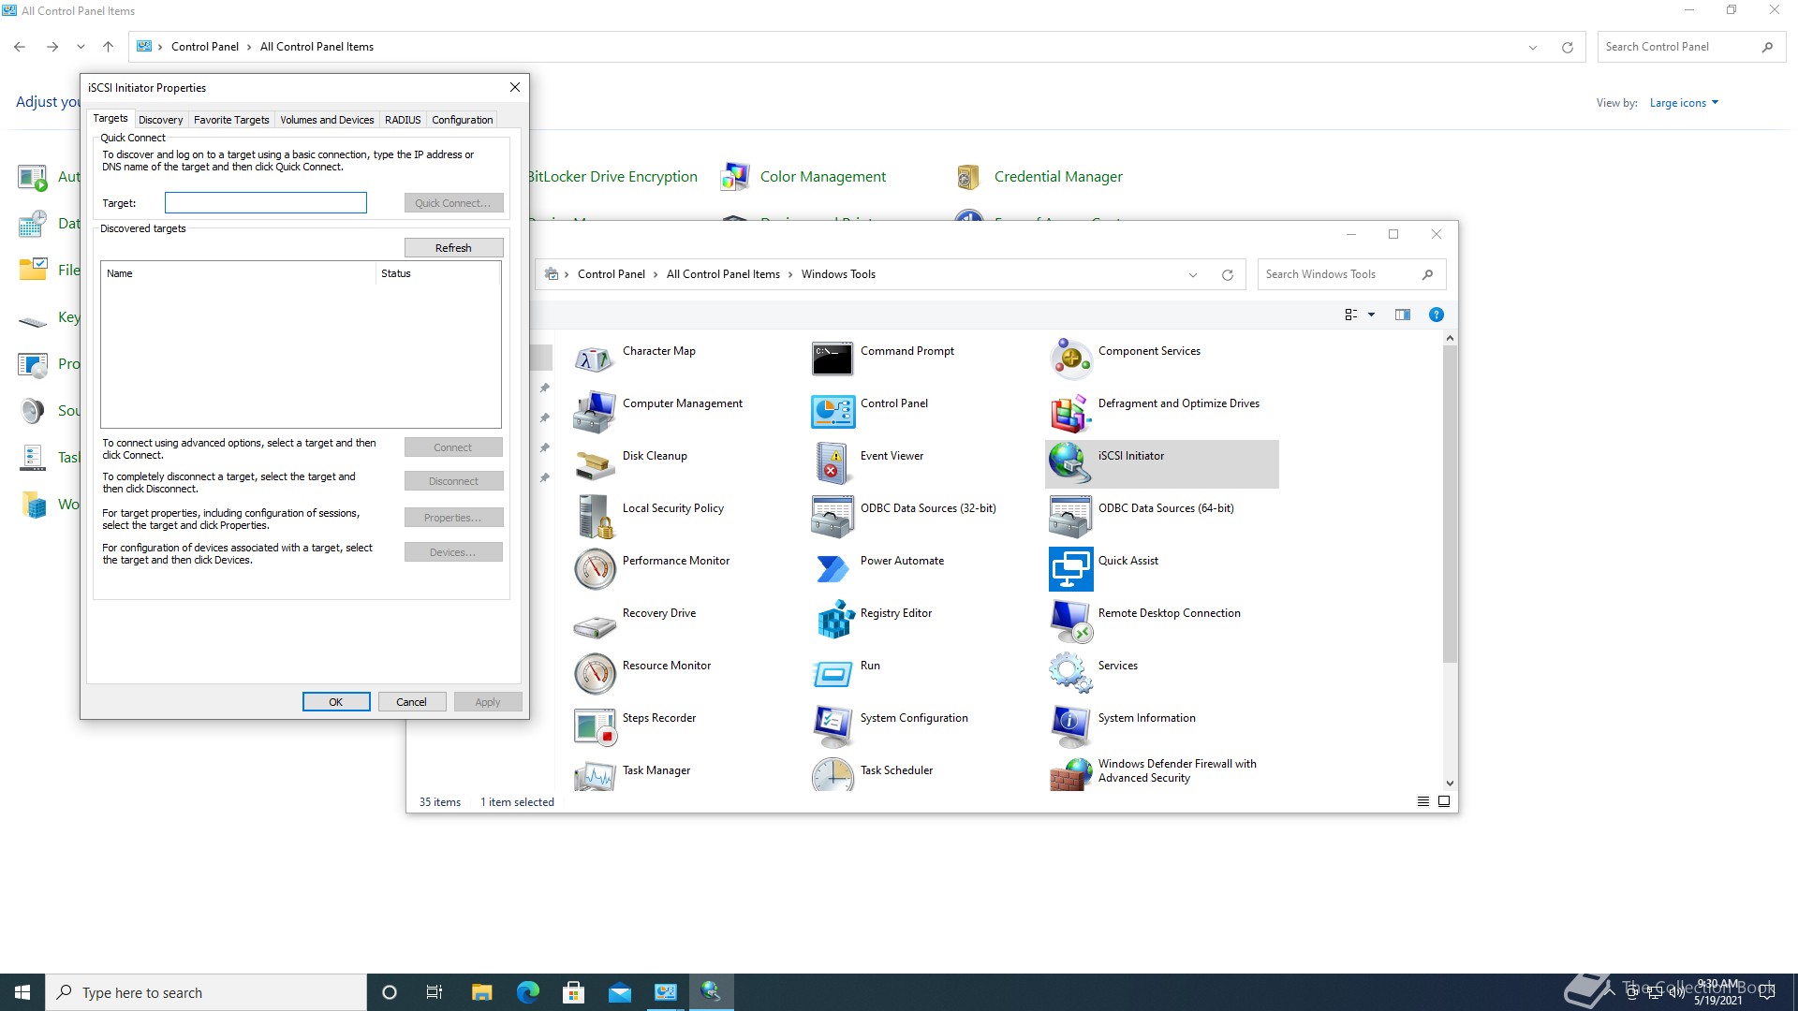The width and height of the screenshot is (1798, 1011).
Task: Open Remote Desktop Connection icon
Action: coord(1070,621)
